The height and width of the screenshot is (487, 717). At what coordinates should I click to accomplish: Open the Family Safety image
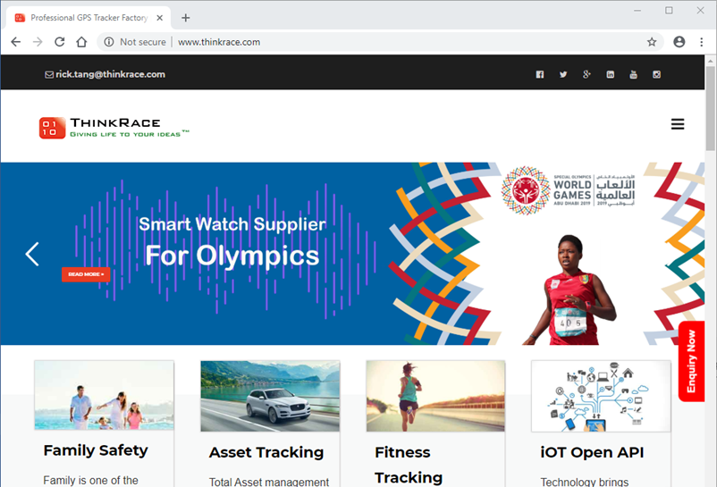tap(105, 395)
